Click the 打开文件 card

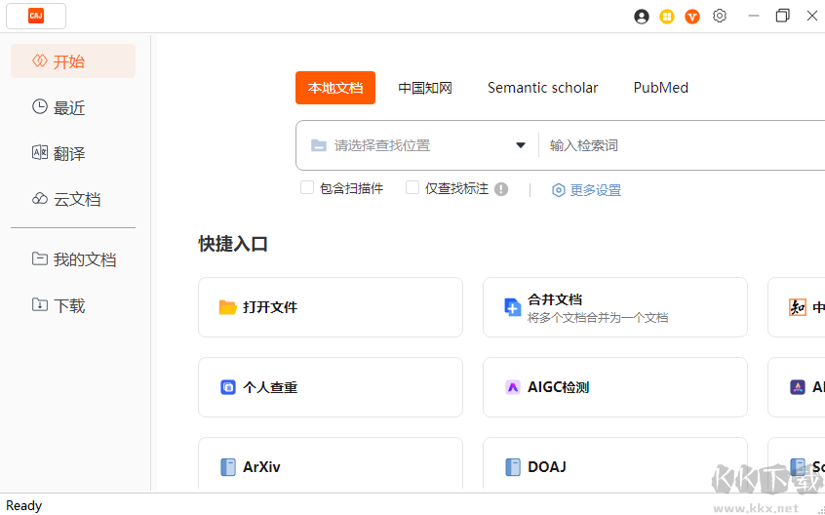(331, 307)
